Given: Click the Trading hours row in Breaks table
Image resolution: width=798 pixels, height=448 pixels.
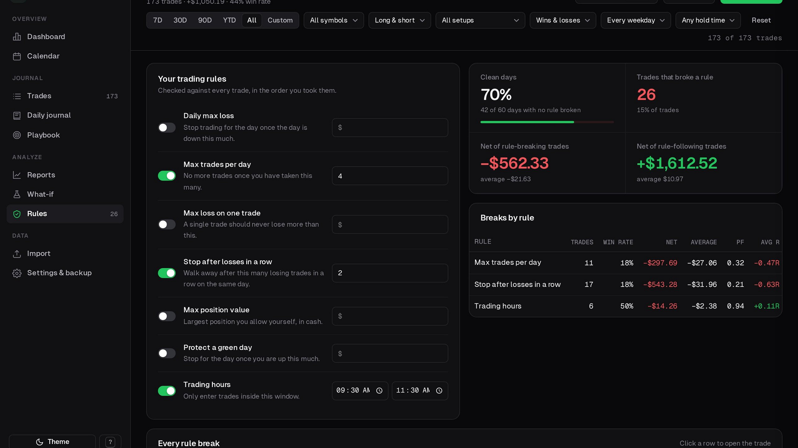Looking at the screenshot, I should 626,306.
